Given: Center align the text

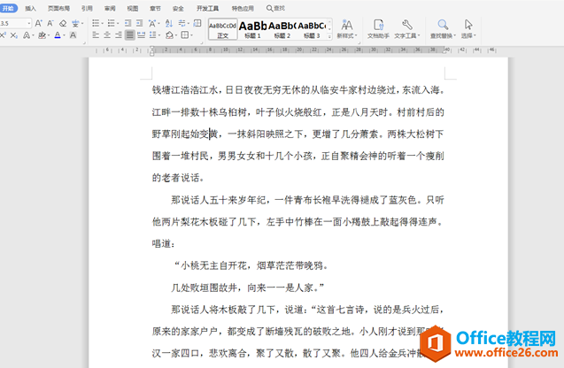Looking at the screenshot, I should pyautogui.click(x=107, y=35).
